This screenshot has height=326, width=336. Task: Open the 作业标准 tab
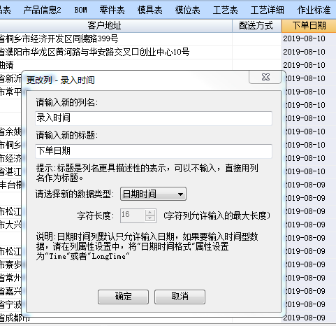pos(314,10)
